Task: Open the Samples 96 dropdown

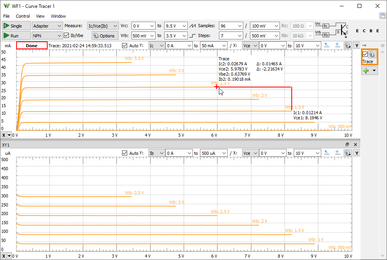Action: coord(231,26)
